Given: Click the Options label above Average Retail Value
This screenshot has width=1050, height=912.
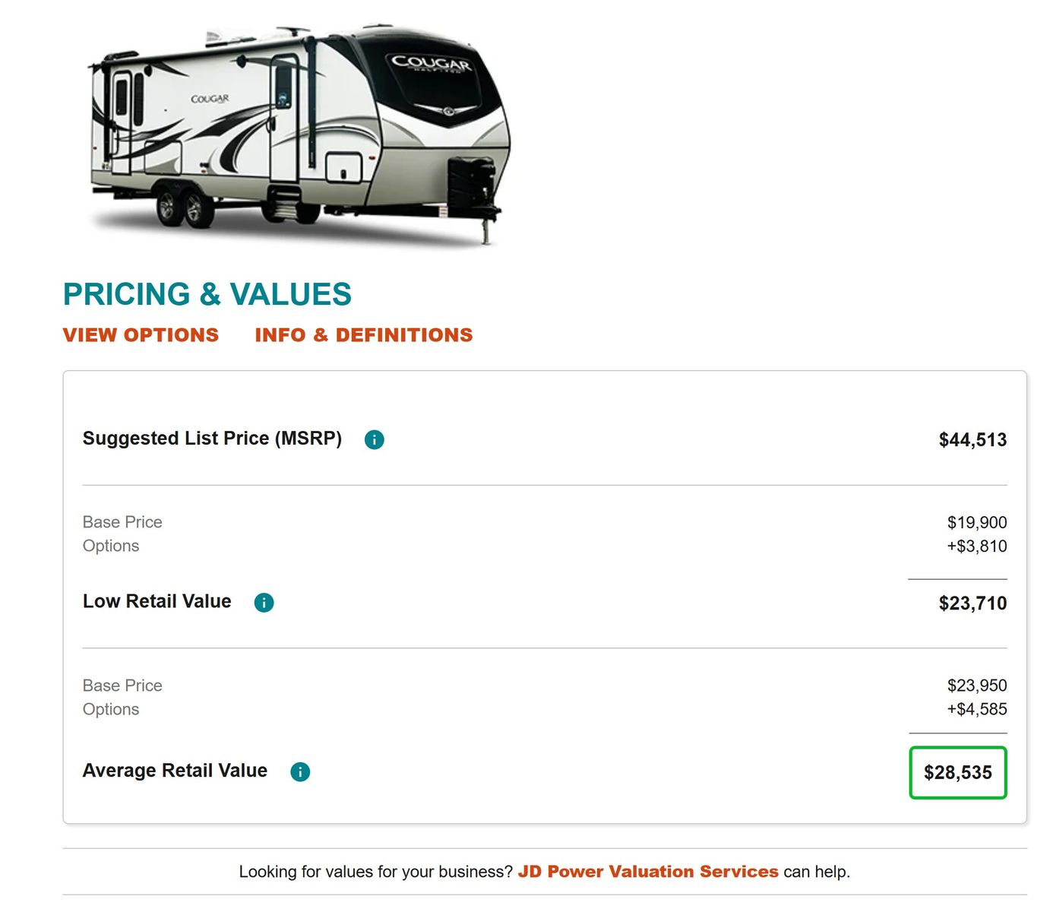Looking at the screenshot, I should pos(111,709).
